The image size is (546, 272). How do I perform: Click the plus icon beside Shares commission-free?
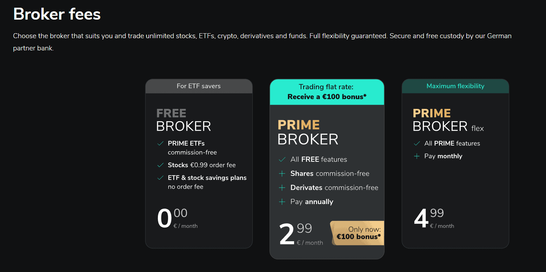[282, 173]
